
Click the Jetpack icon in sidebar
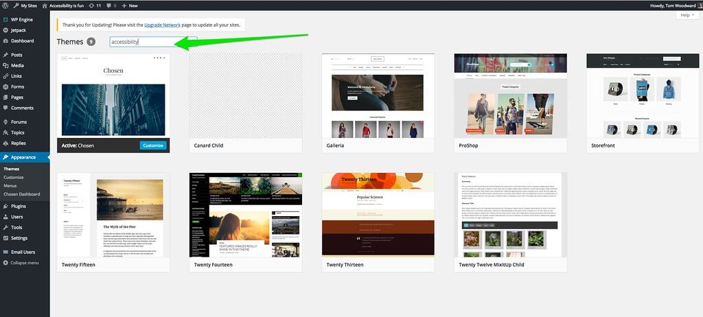(x=5, y=32)
